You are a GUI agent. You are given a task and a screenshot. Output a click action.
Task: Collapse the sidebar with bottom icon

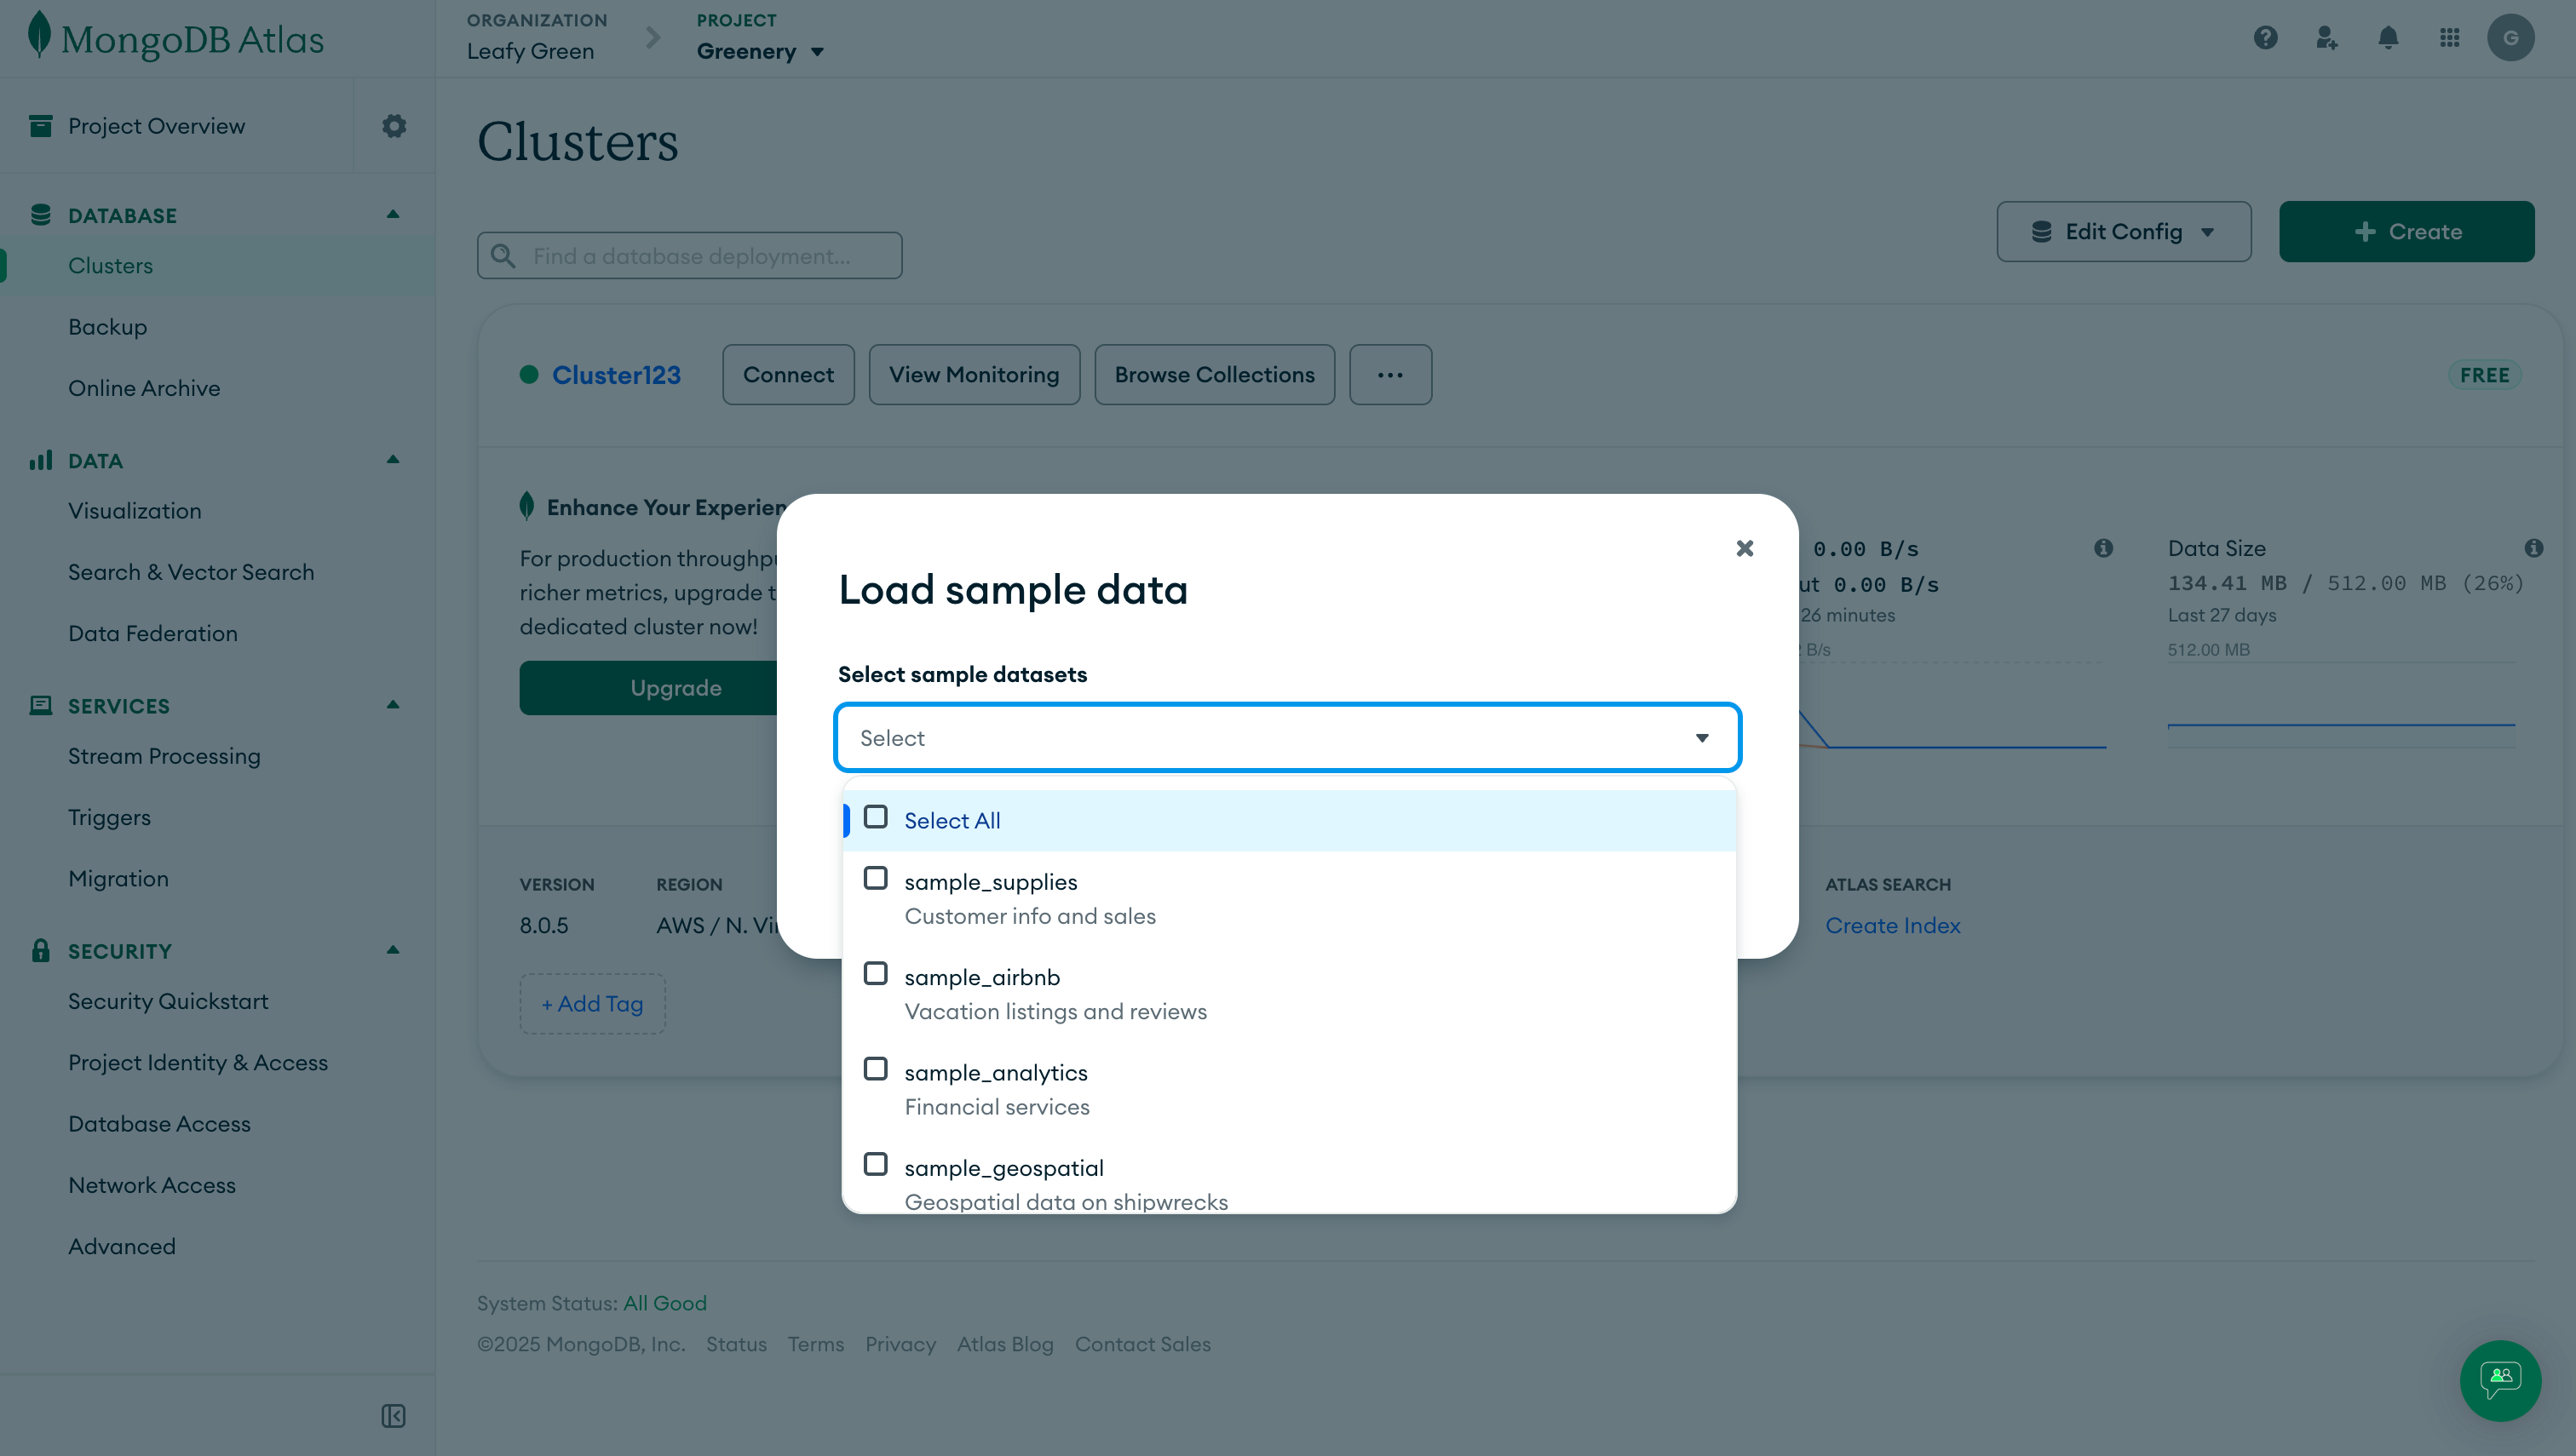[x=394, y=1415]
